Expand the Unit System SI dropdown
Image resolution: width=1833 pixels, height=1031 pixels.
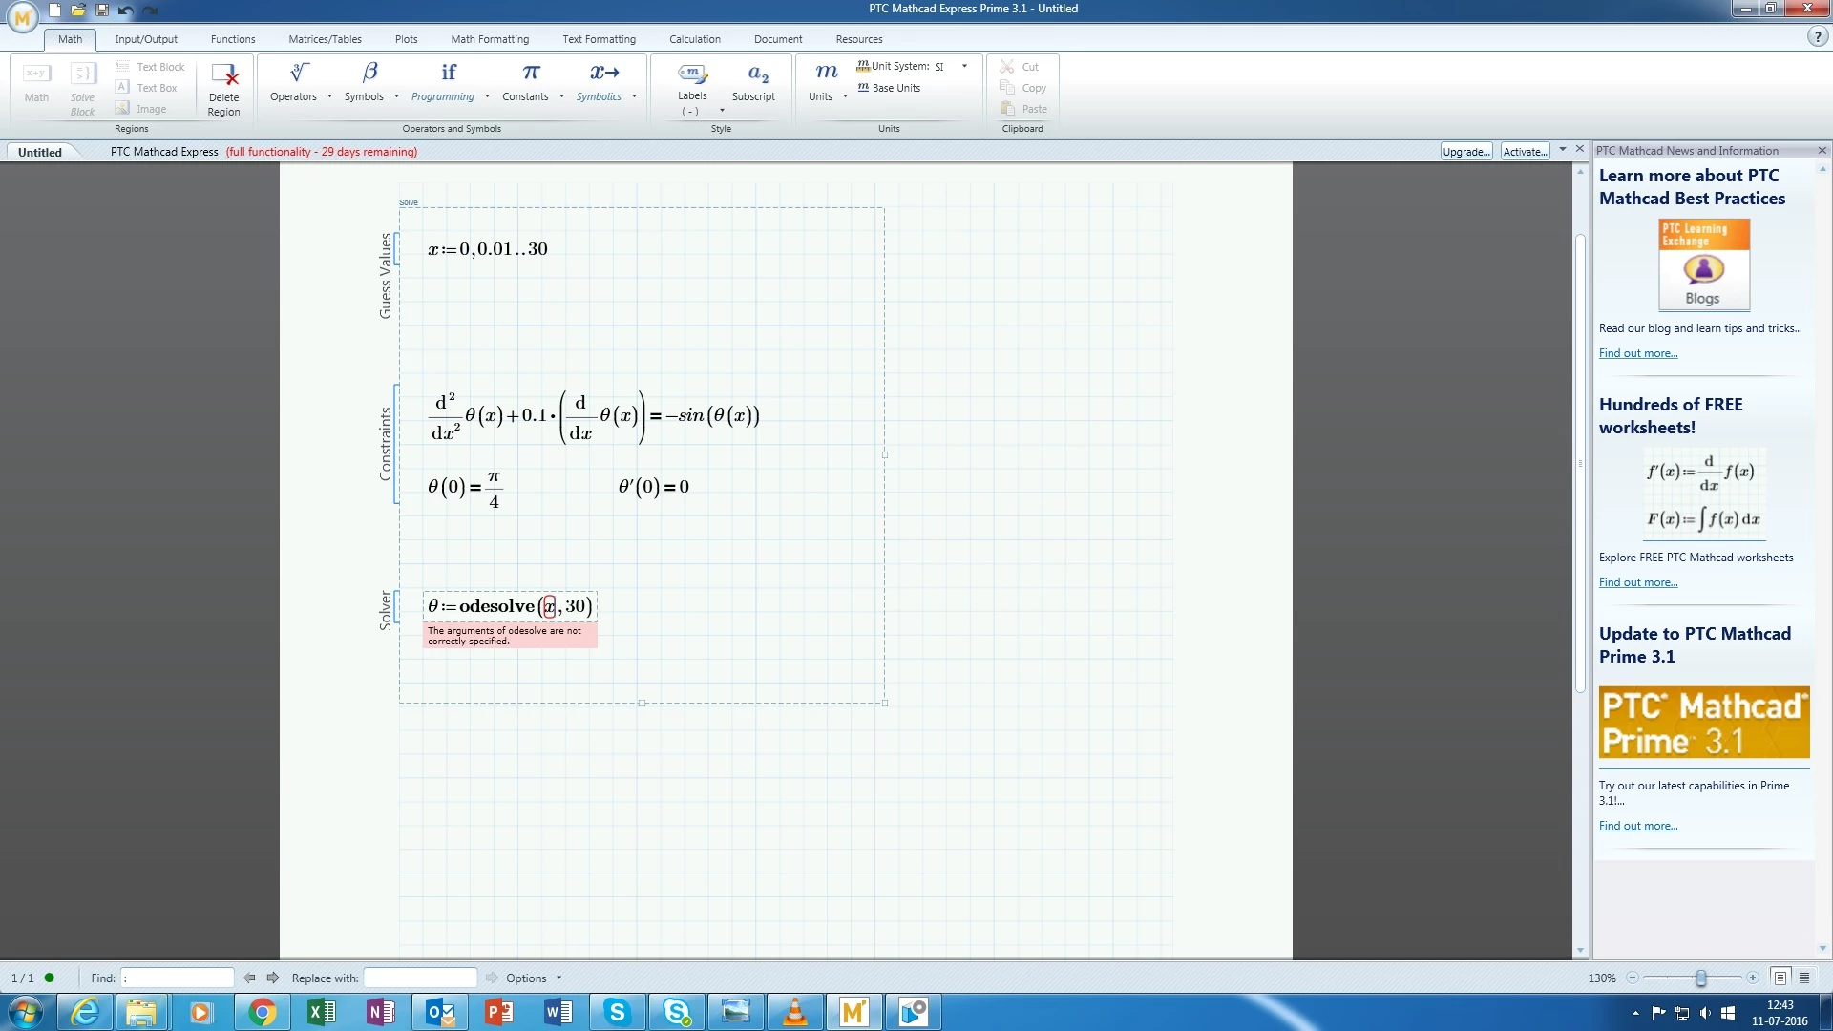tap(964, 67)
